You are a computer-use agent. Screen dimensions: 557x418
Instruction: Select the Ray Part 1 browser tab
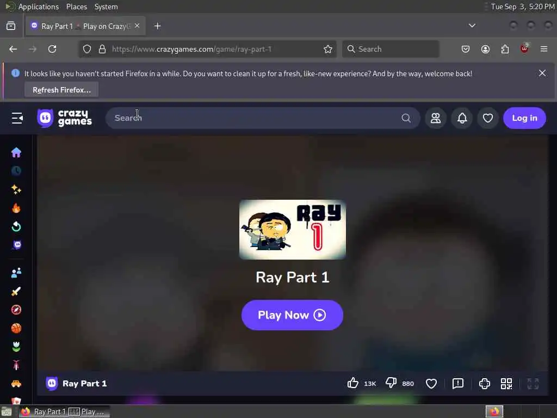point(85,26)
